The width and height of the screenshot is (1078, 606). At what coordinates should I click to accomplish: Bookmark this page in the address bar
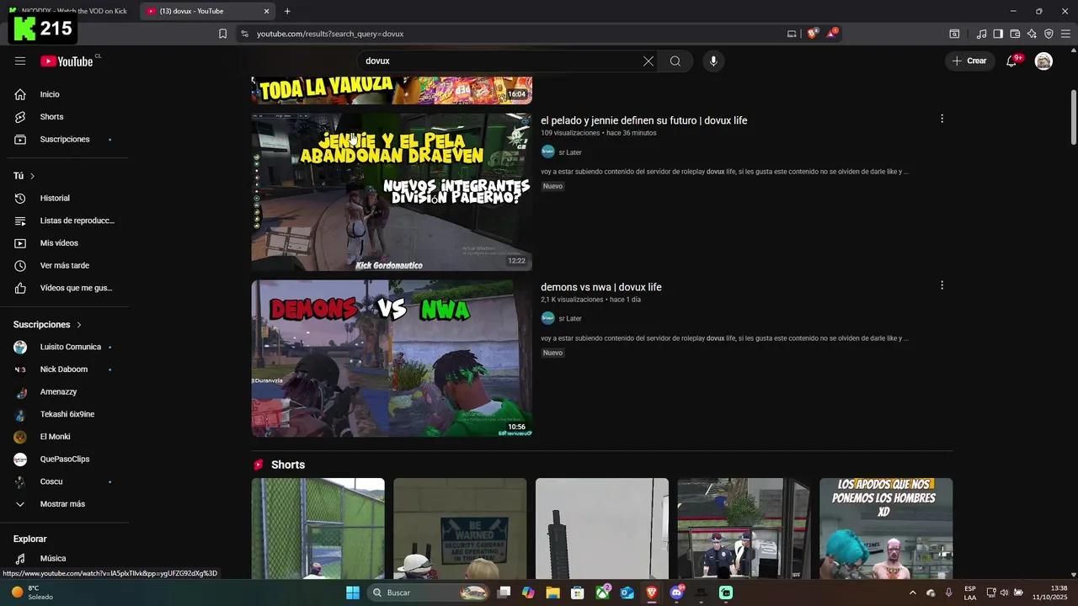point(222,34)
